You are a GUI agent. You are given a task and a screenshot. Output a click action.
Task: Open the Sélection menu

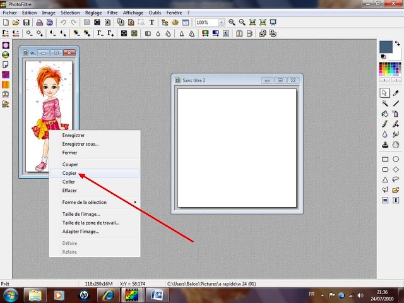70,13
